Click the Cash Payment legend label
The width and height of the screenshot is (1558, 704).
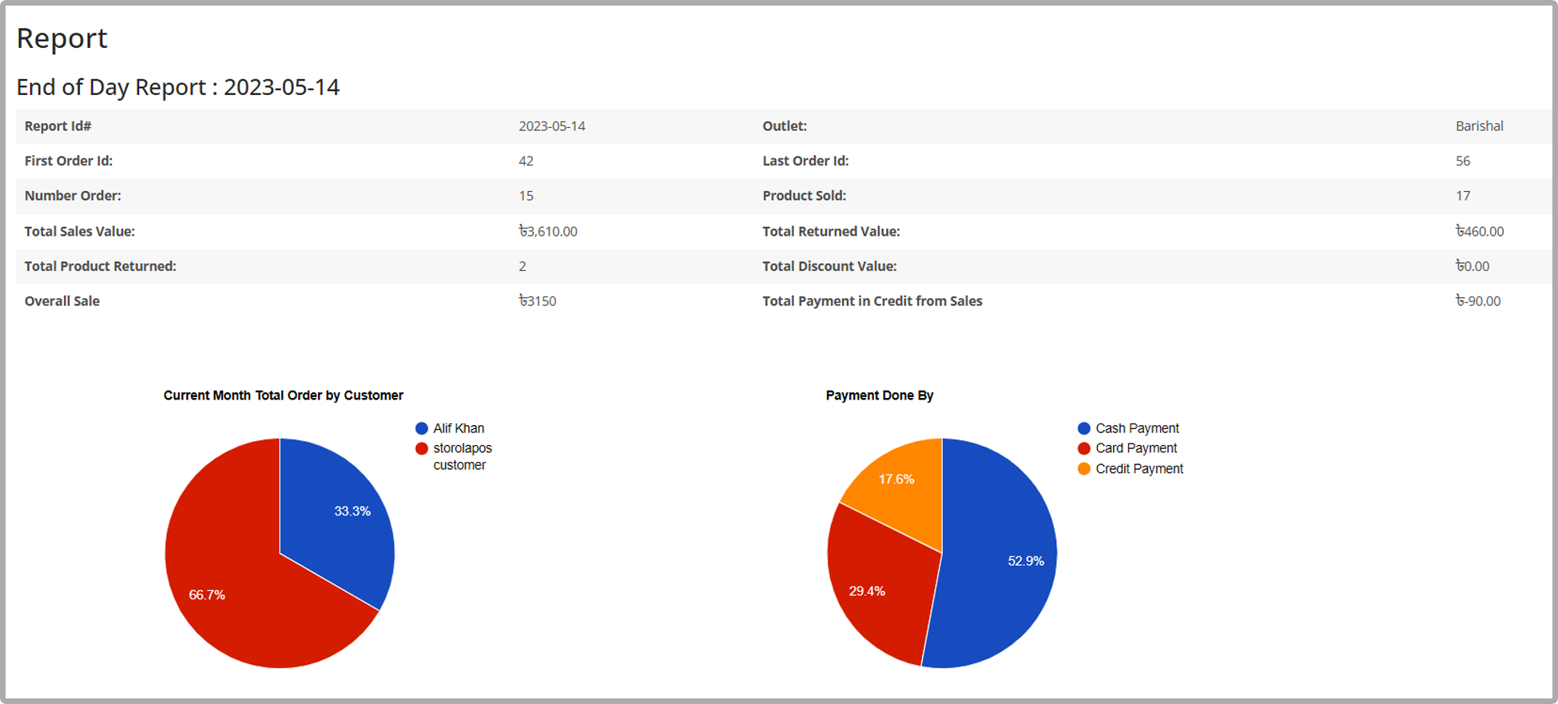click(x=1137, y=428)
